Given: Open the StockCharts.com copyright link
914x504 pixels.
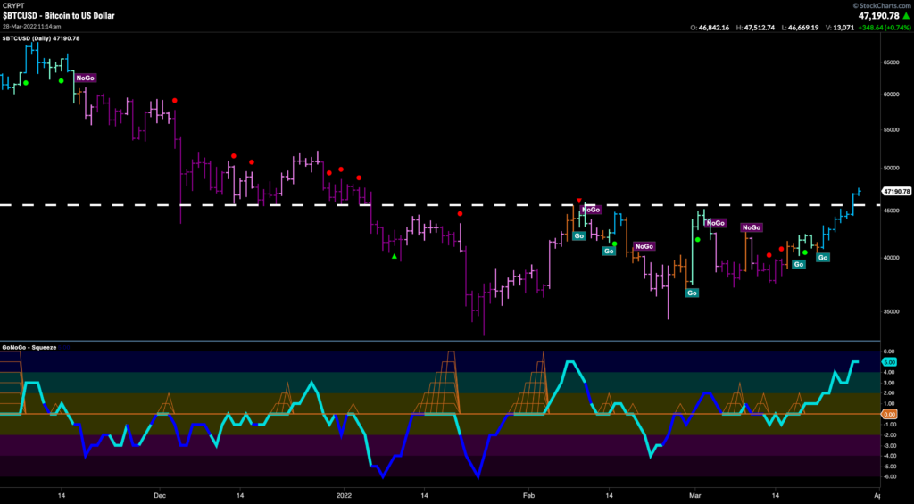Looking at the screenshot, I should point(883,5).
